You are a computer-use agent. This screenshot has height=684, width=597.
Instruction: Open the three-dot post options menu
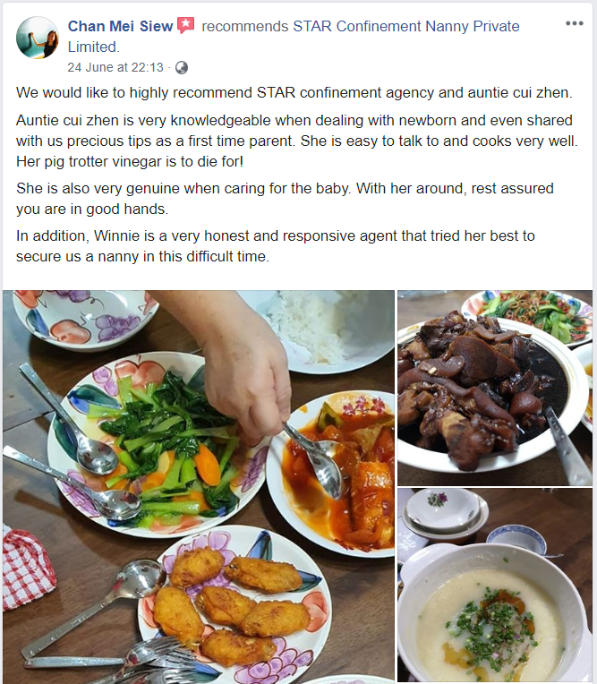(x=575, y=23)
